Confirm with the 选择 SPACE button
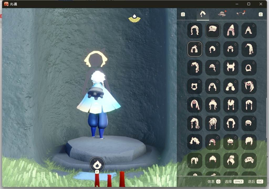 coord(234,182)
